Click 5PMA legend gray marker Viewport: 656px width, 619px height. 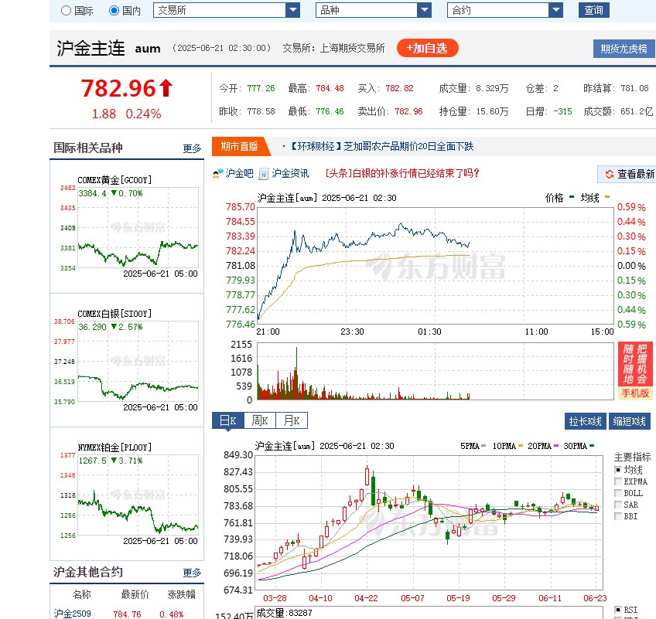(x=483, y=446)
